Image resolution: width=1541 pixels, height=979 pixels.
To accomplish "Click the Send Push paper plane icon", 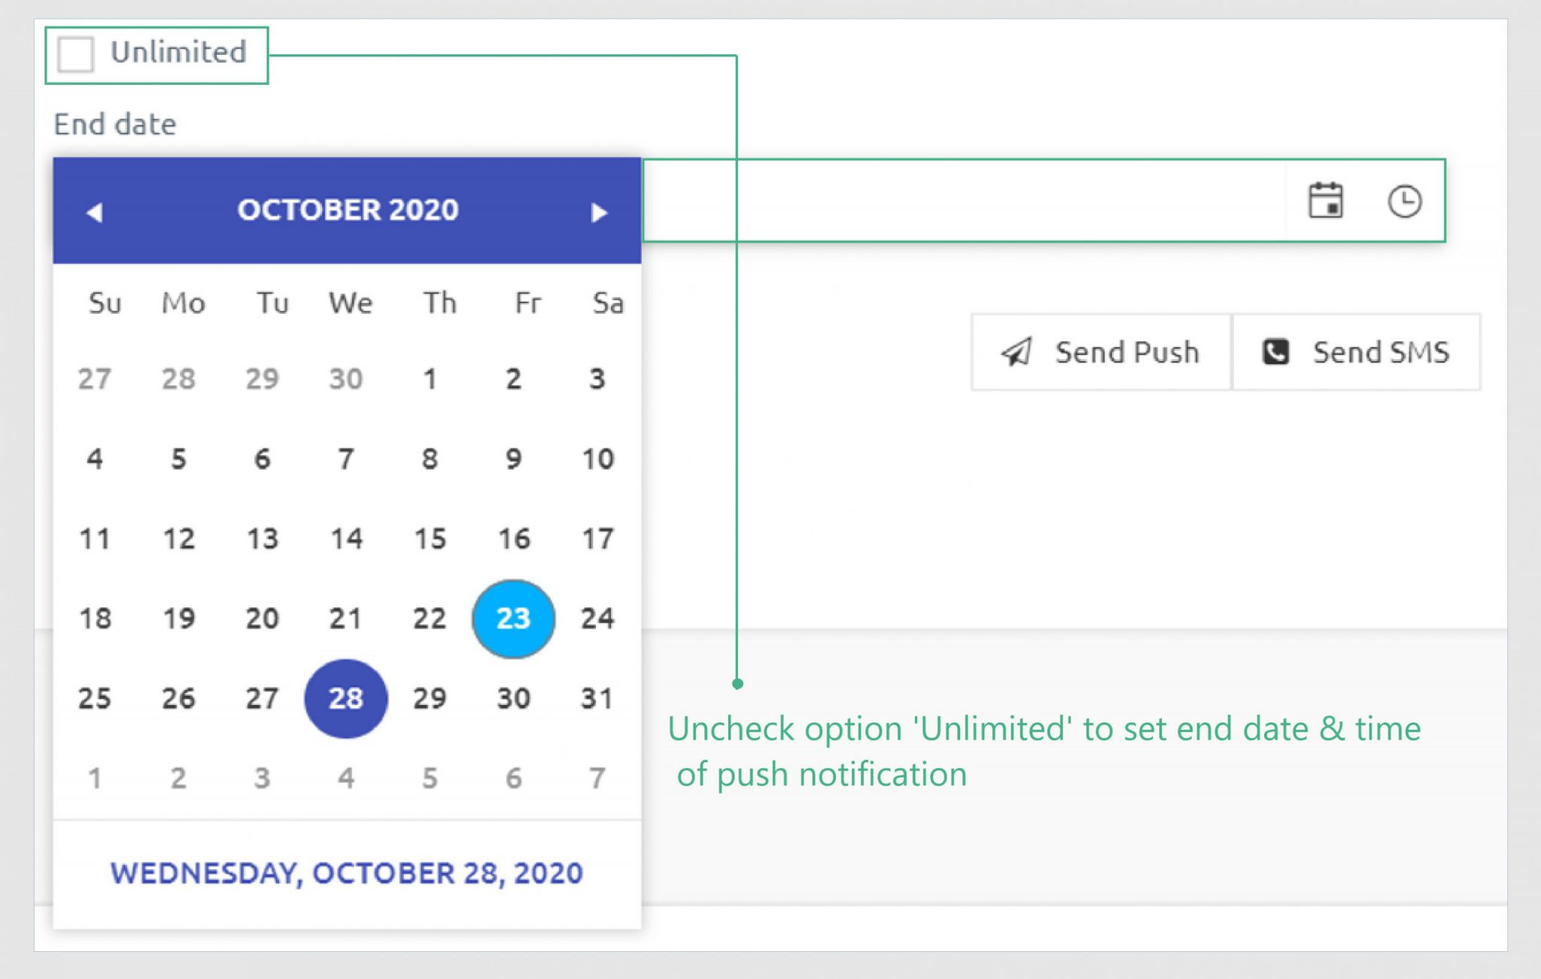I will [1017, 351].
